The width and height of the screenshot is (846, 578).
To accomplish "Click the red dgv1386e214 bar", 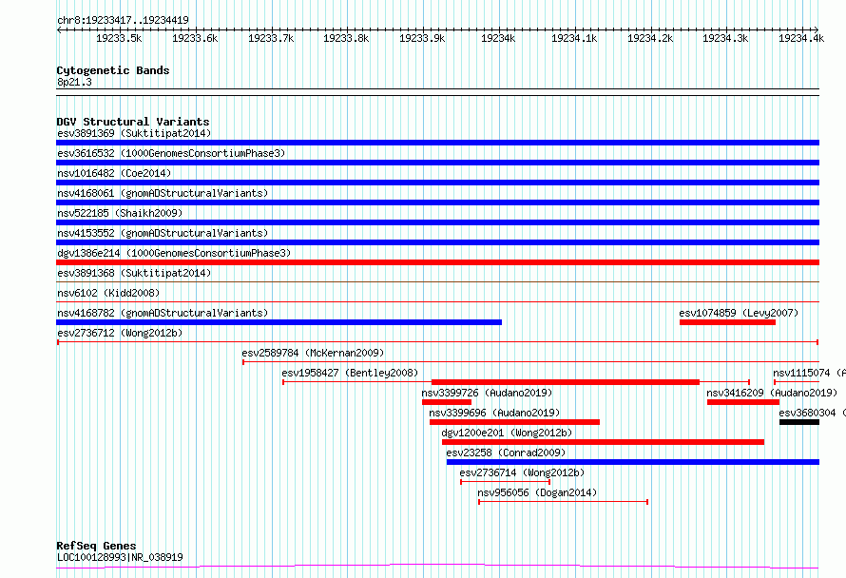I will [x=437, y=262].
